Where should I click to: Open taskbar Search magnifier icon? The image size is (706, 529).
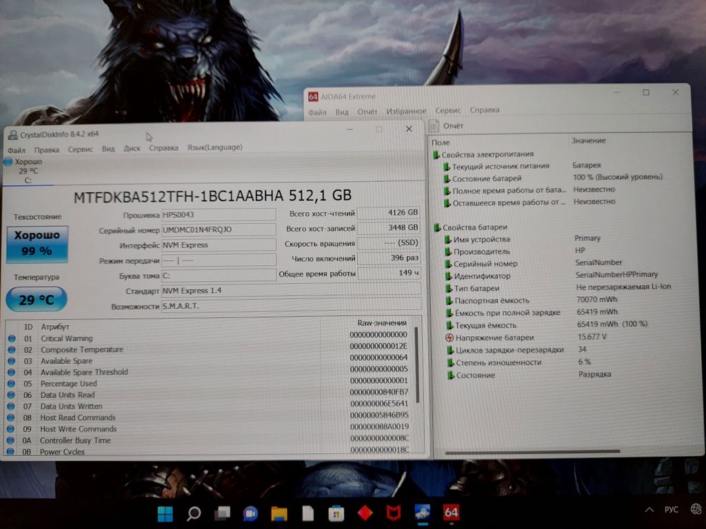(194, 513)
